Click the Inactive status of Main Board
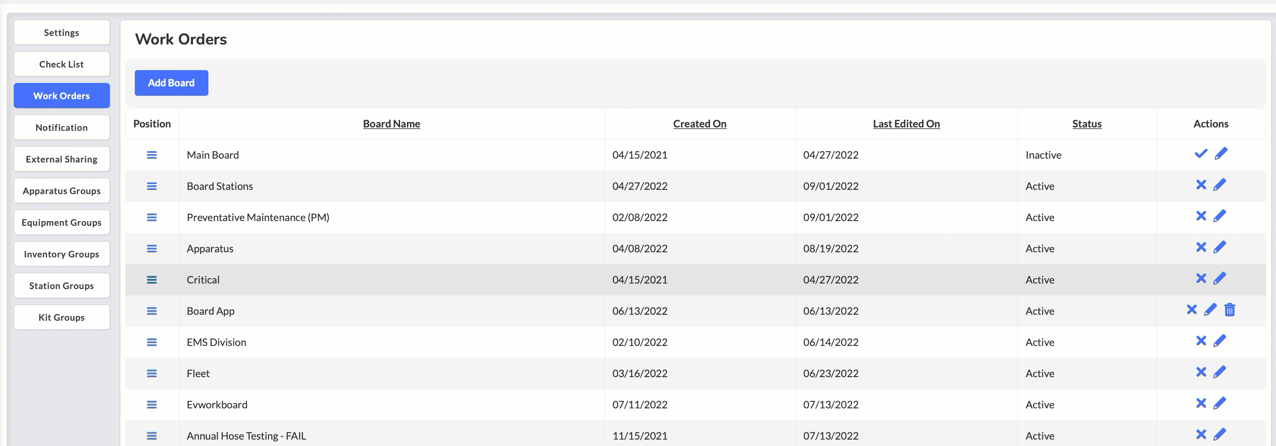1276x446 pixels. point(1043,155)
